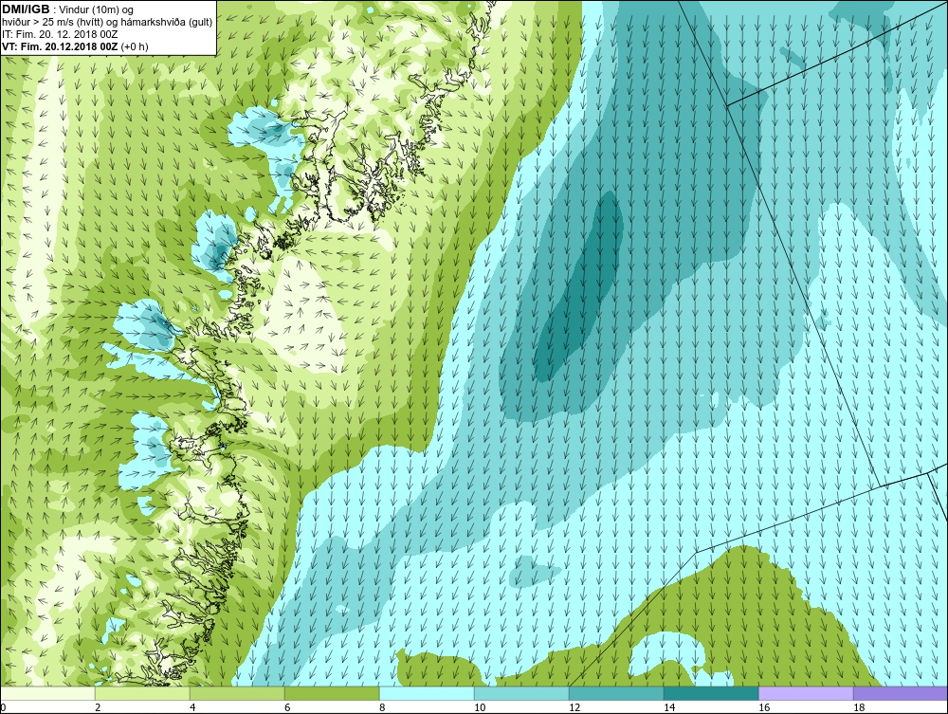Image resolution: width=948 pixels, height=714 pixels.
Task: Click the 16–18 m/s lavender legend swatch
Action: 806,693
